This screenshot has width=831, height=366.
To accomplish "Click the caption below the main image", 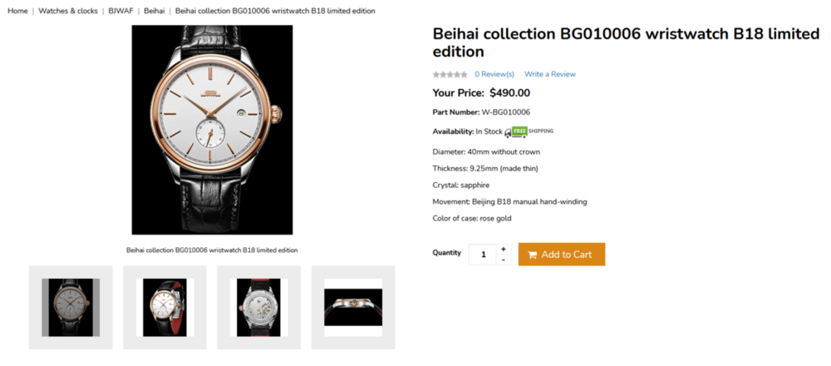I will pos(212,250).
